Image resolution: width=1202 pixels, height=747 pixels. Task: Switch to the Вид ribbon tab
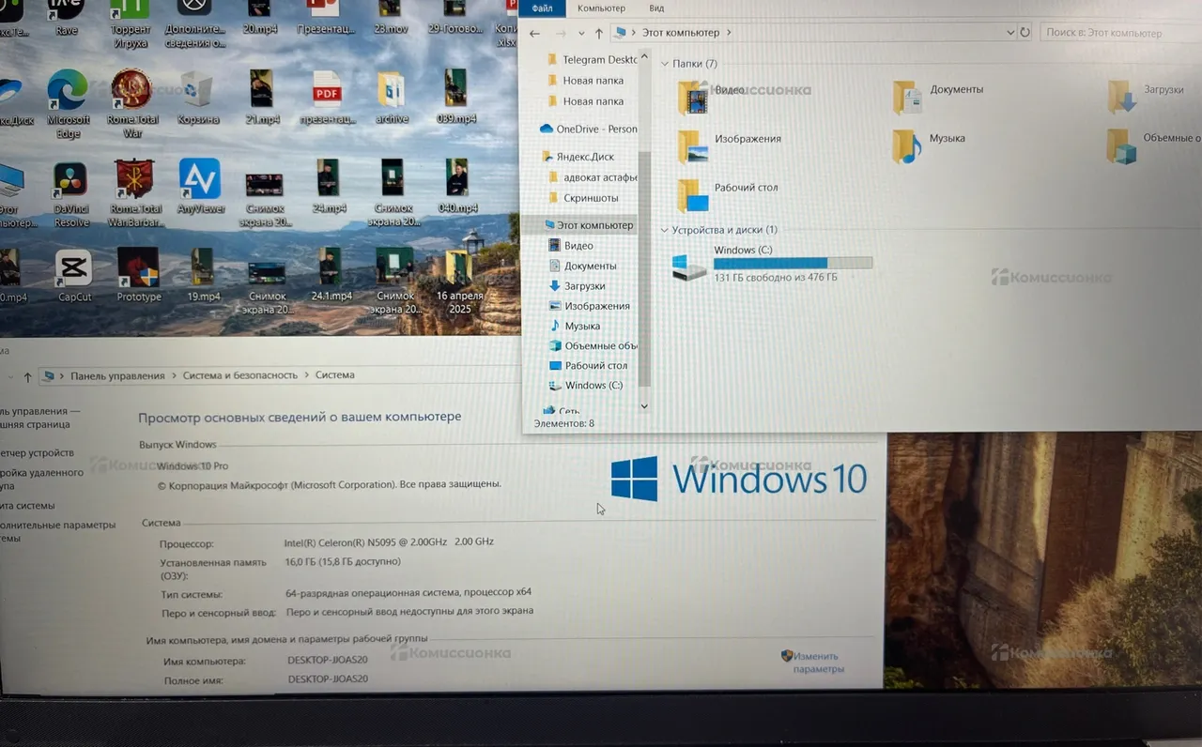coord(656,8)
